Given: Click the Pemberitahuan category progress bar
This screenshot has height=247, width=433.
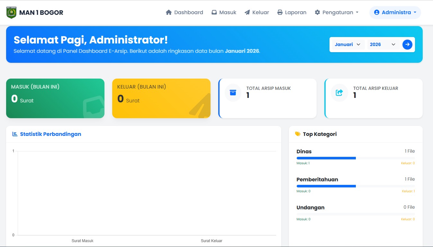Looking at the screenshot, I should [x=356, y=186].
